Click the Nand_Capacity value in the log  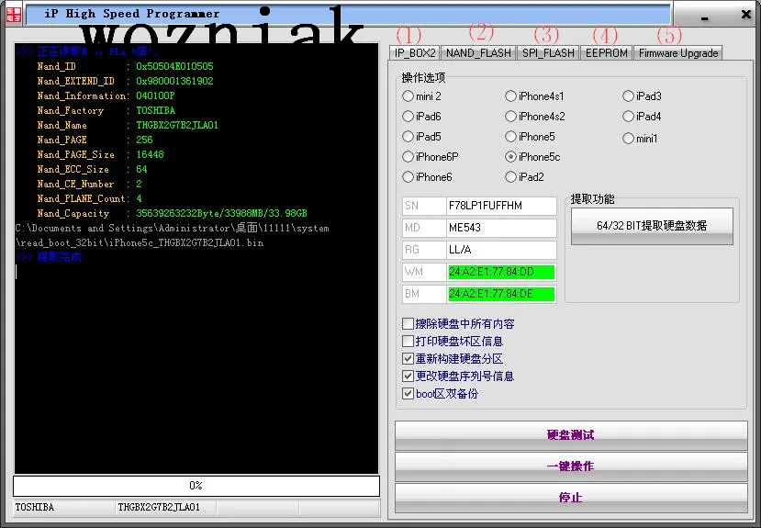click(221, 214)
